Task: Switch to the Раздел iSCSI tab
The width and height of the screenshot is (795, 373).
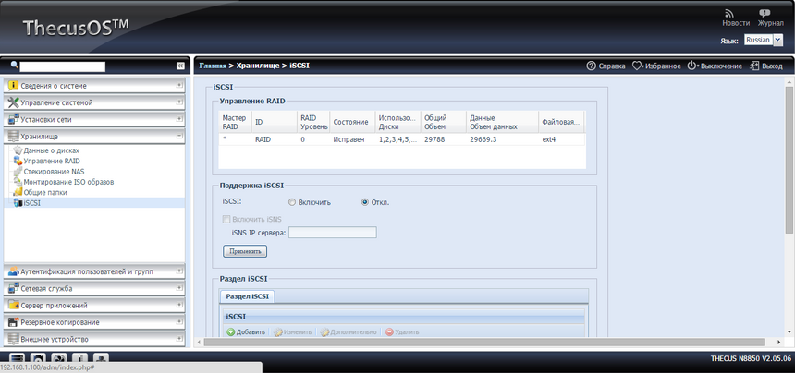Action: coord(247,296)
